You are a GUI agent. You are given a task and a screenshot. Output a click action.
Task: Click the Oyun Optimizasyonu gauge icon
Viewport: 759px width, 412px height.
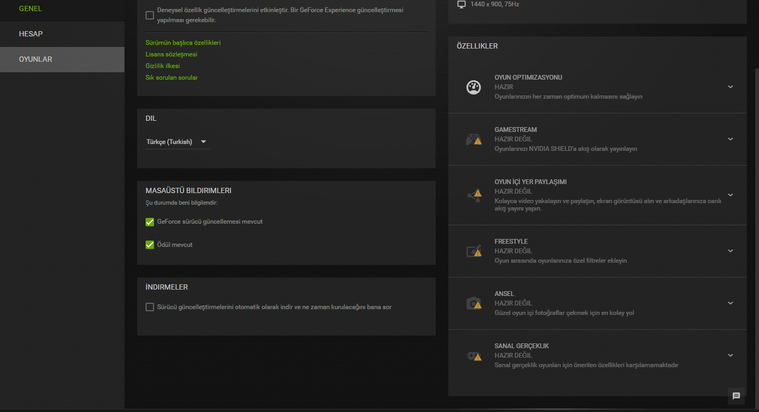pyautogui.click(x=473, y=87)
